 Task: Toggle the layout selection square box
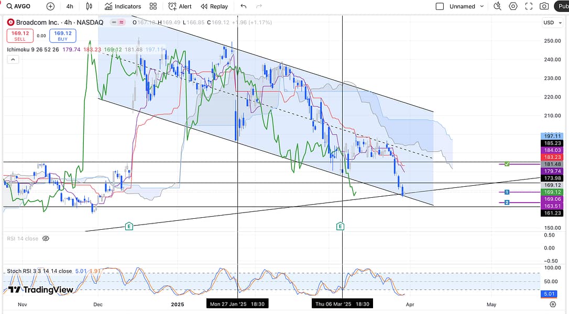440,6
